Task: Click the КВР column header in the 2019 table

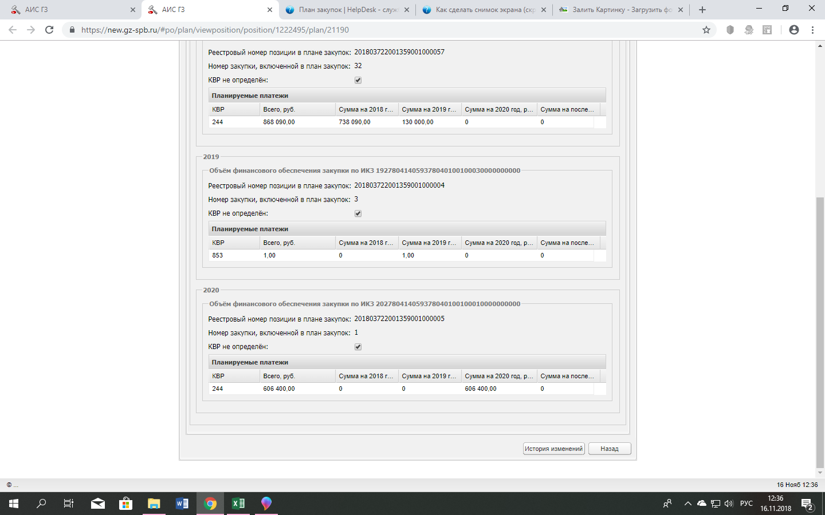Action: (x=234, y=243)
